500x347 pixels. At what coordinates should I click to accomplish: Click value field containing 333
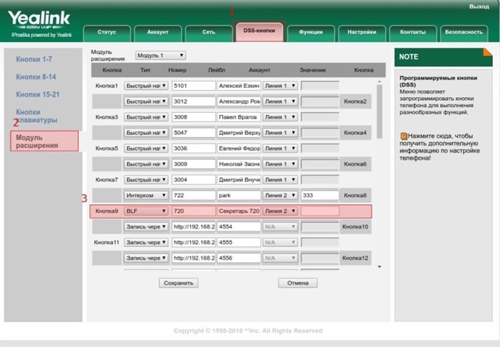(320, 196)
